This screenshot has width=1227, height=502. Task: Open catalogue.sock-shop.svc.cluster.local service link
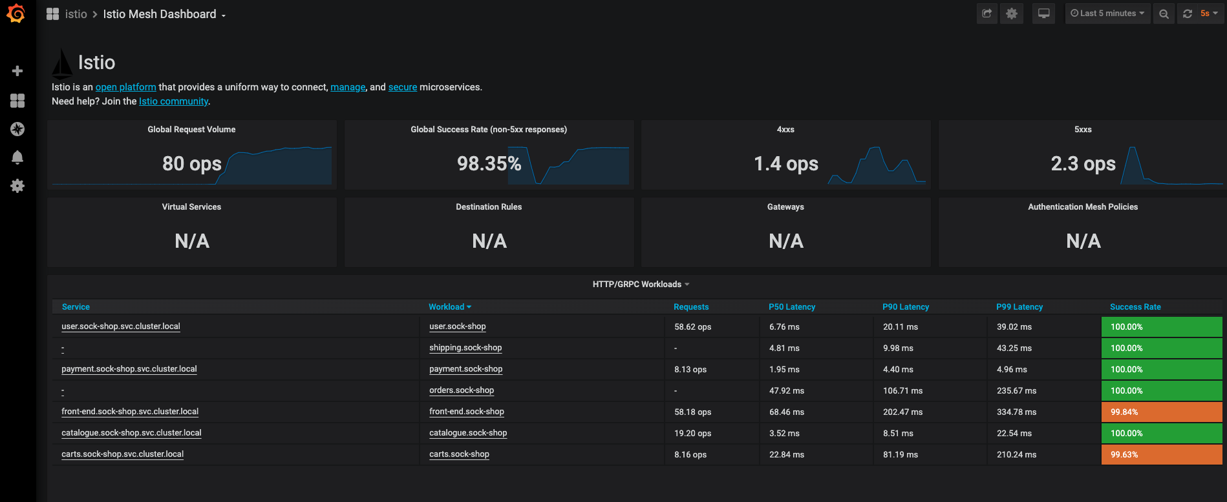131,433
